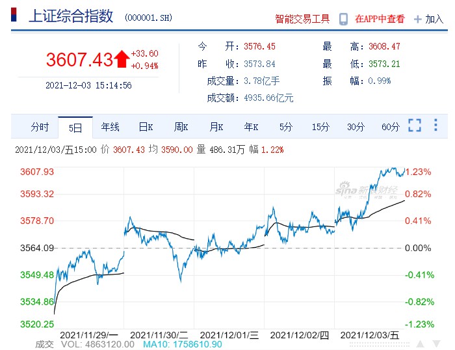Screen dimensions: 455x350
Task: Click the red-blue flag icon beside title
Action: point(14,14)
